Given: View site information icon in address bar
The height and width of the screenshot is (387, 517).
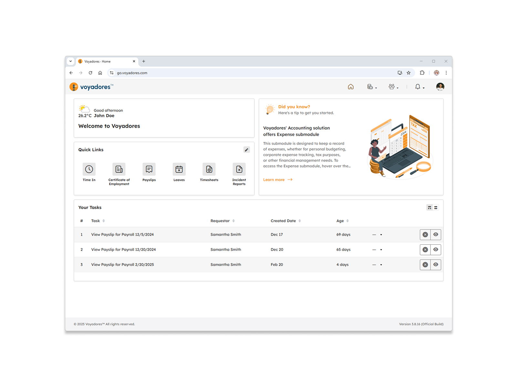Looking at the screenshot, I should 112,73.
